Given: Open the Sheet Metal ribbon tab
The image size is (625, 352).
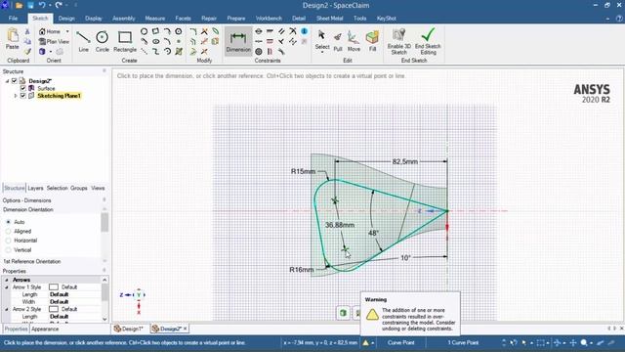Looking at the screenshot, I should click(330, 19).
